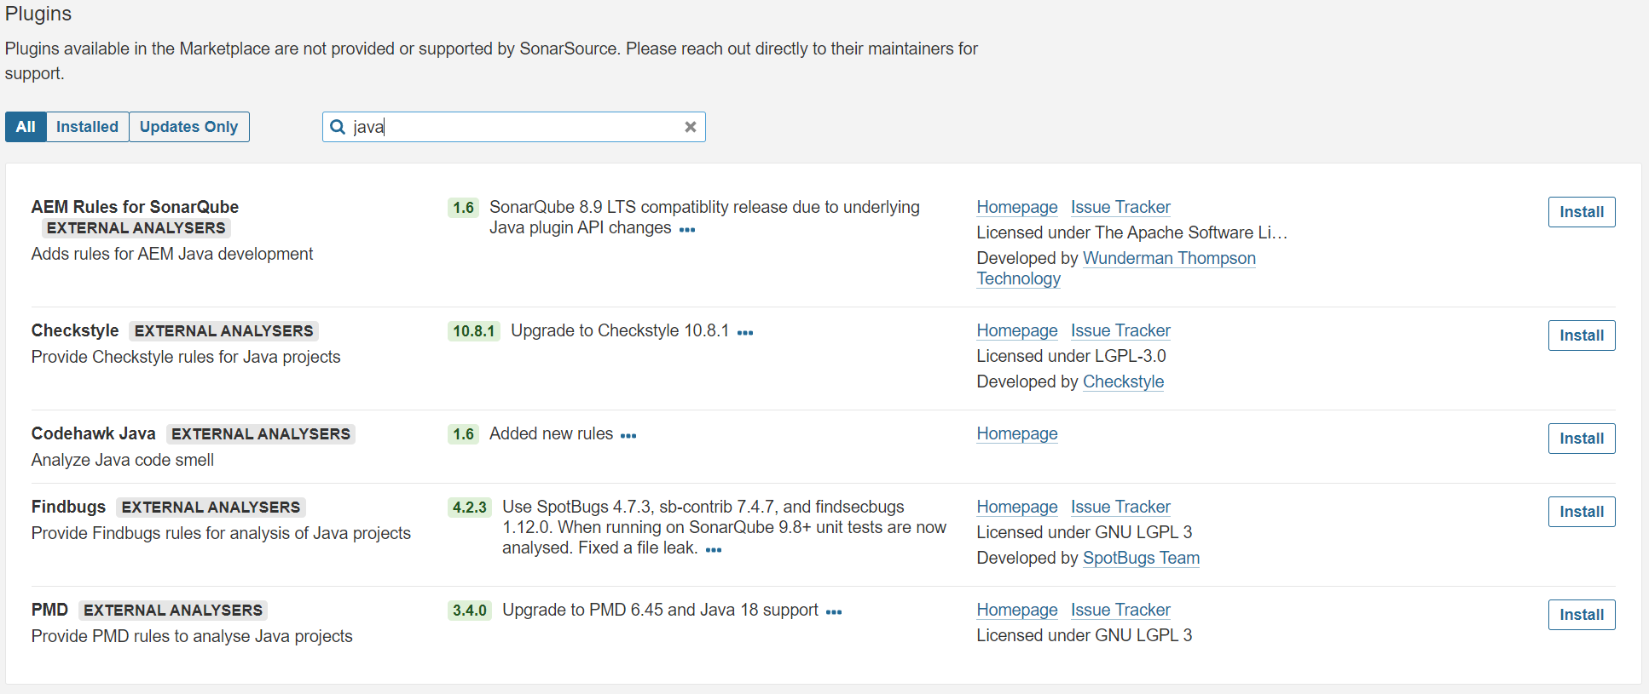Click PMD version 3.4.0 badge
The width and height of the screenshot is (1649, 694).
click(x=470, y=611)
